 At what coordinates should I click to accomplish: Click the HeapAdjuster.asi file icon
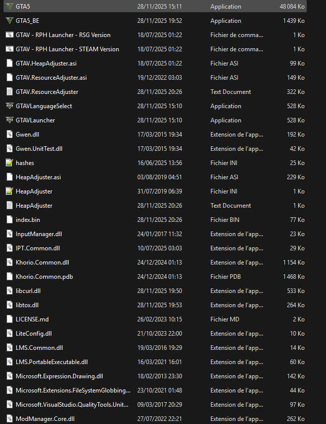(x=10, y=177)
